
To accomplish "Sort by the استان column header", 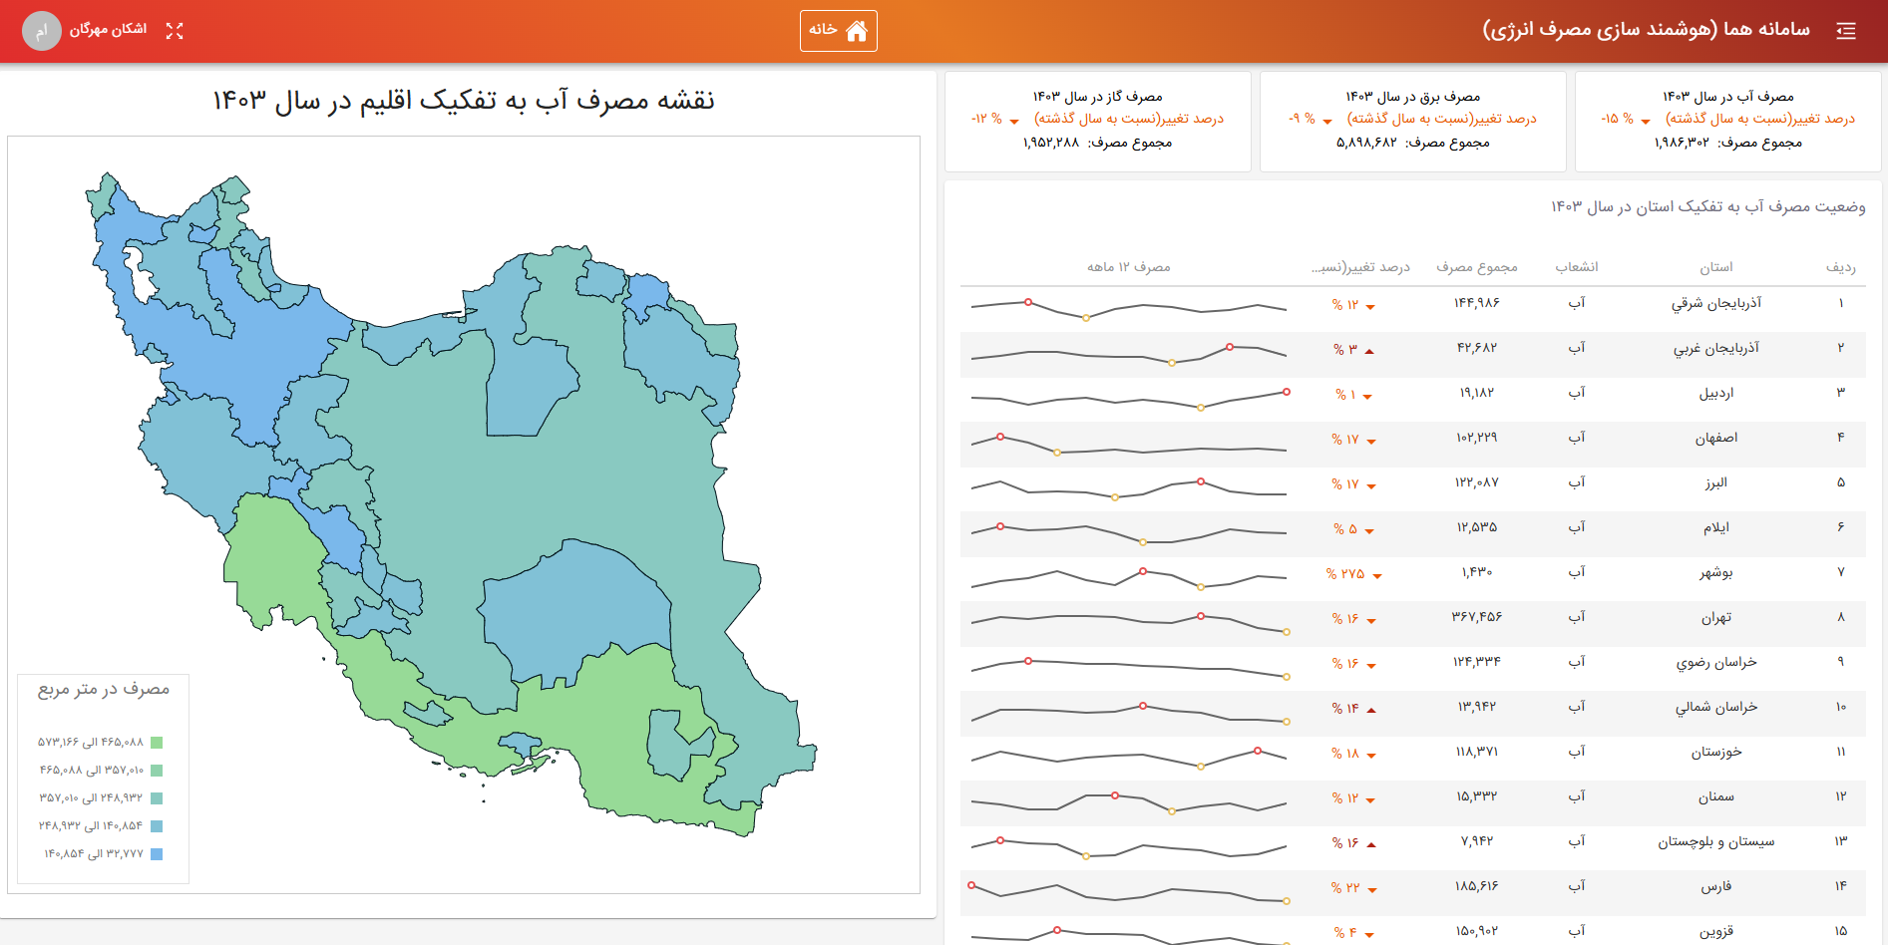I will pos(1715,267).
